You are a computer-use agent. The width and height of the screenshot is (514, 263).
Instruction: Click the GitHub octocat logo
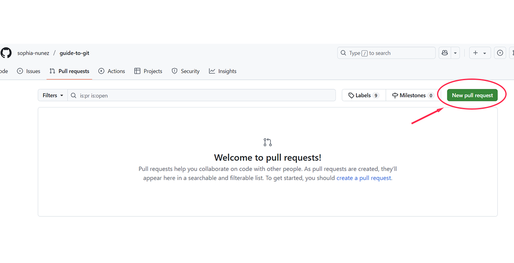pyautogui.click(x=6, y=53)
